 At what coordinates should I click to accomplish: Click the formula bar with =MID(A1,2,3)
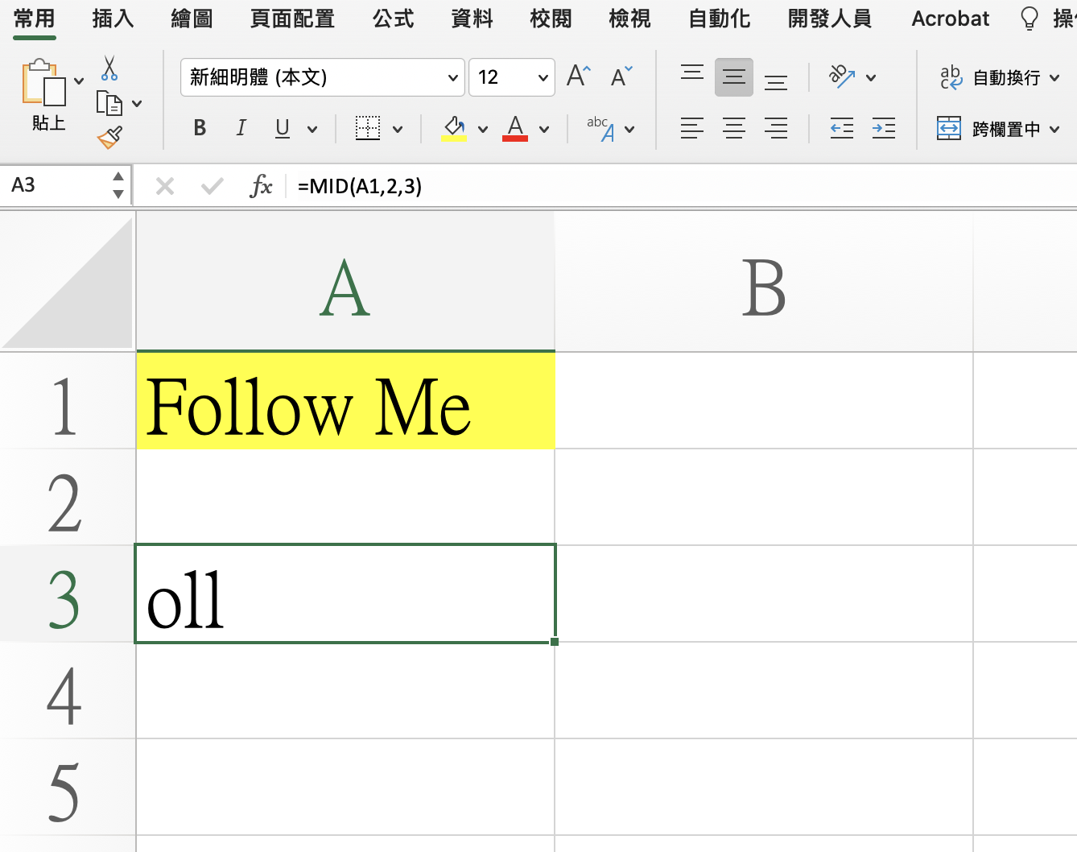684,187
